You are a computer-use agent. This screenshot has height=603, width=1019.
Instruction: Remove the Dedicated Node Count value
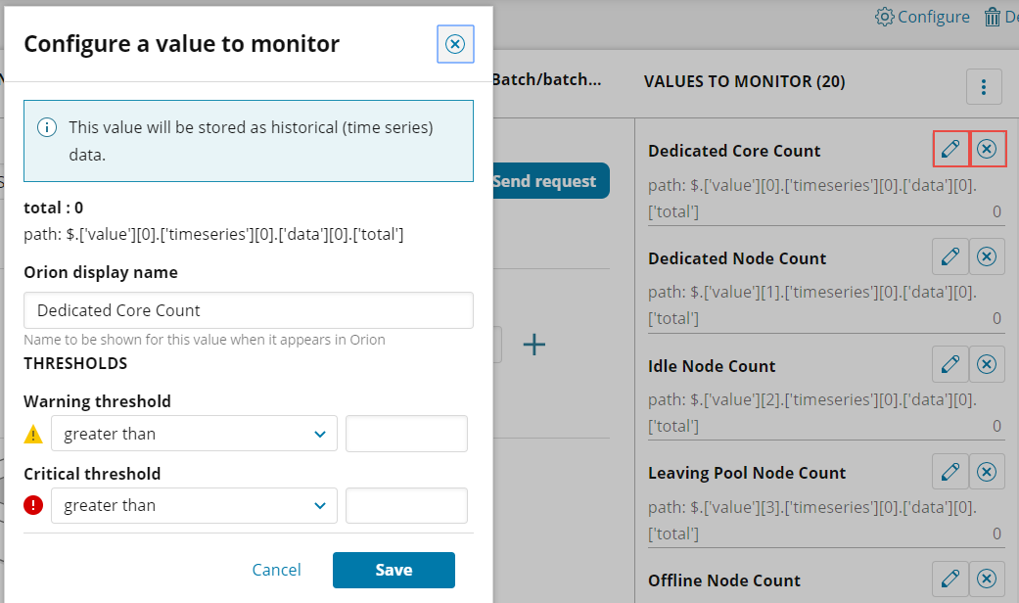(x=988, y=256)
